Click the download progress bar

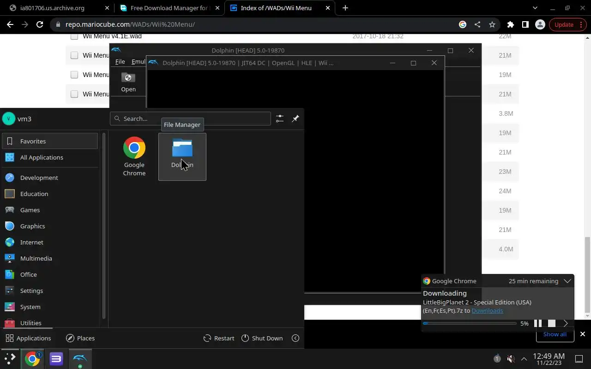click(470, 323)
